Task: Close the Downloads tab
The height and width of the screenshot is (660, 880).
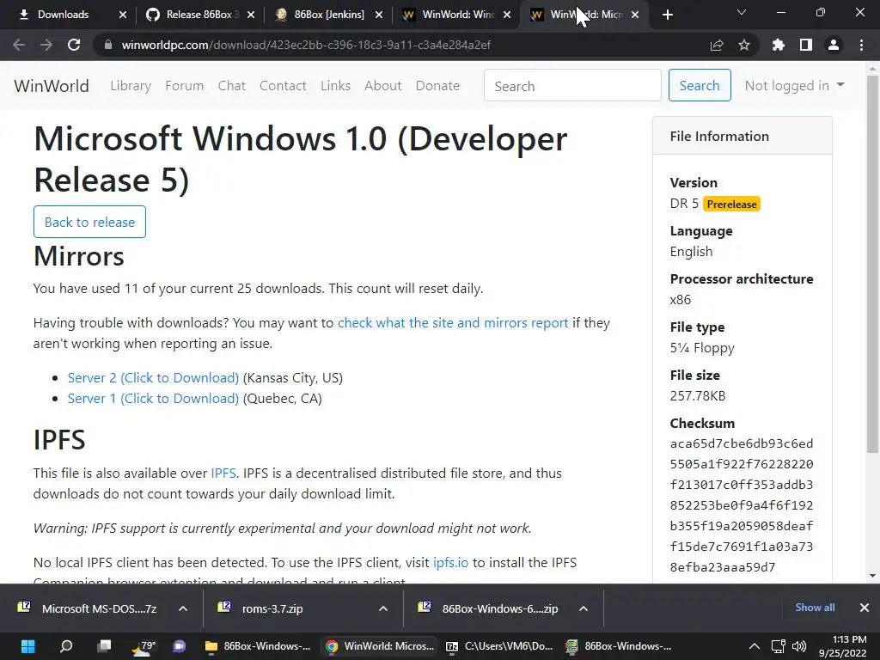Action: pyautogui.click(x=123, y=15)
